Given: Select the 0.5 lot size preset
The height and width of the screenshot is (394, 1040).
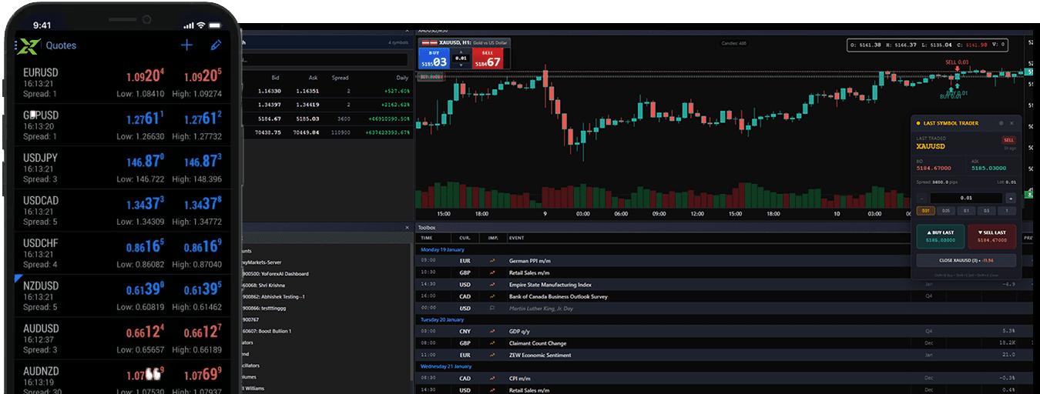Looking at the screenshot, I should pos(985,211).
